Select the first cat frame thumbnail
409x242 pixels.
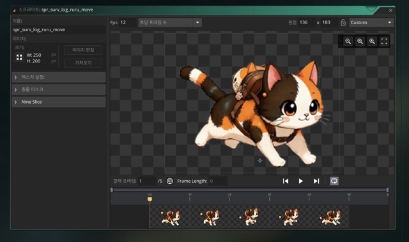click(170, 217)
